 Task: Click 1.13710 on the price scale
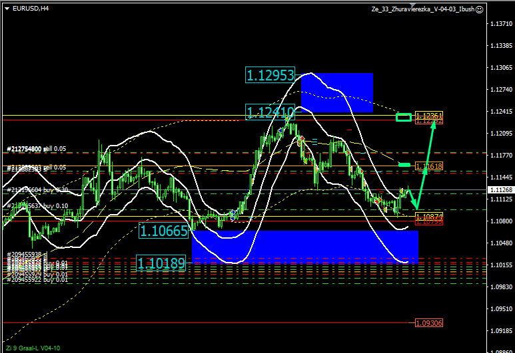[500, 24]
